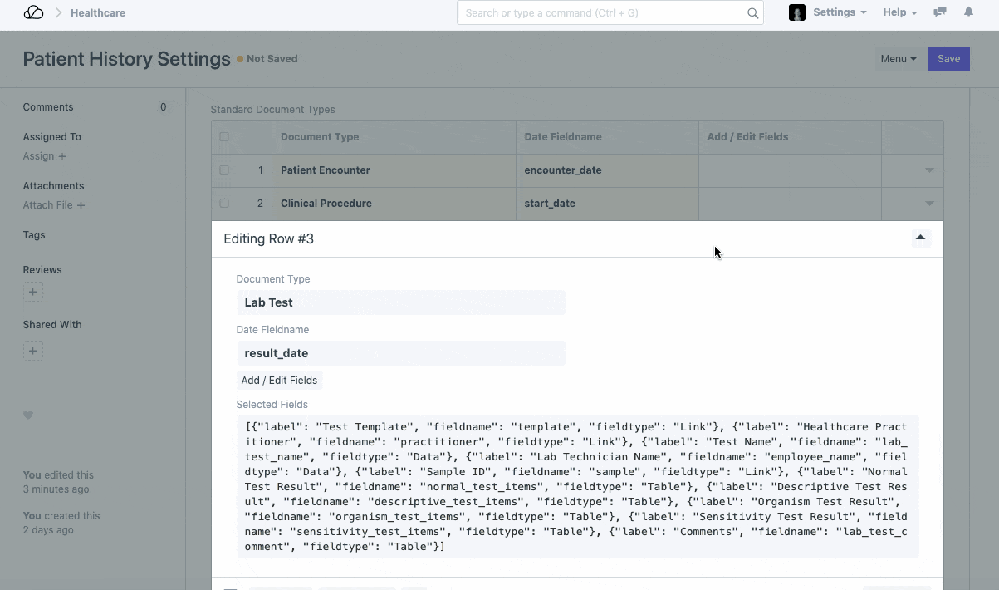Check the Clinical Procedure row checkbox
This screenshot has height=590, width=999.
pos(224,204)
